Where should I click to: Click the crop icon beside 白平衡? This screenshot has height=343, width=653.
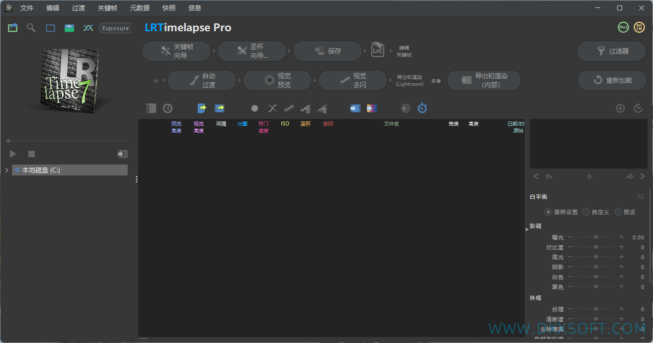[640, 197]
